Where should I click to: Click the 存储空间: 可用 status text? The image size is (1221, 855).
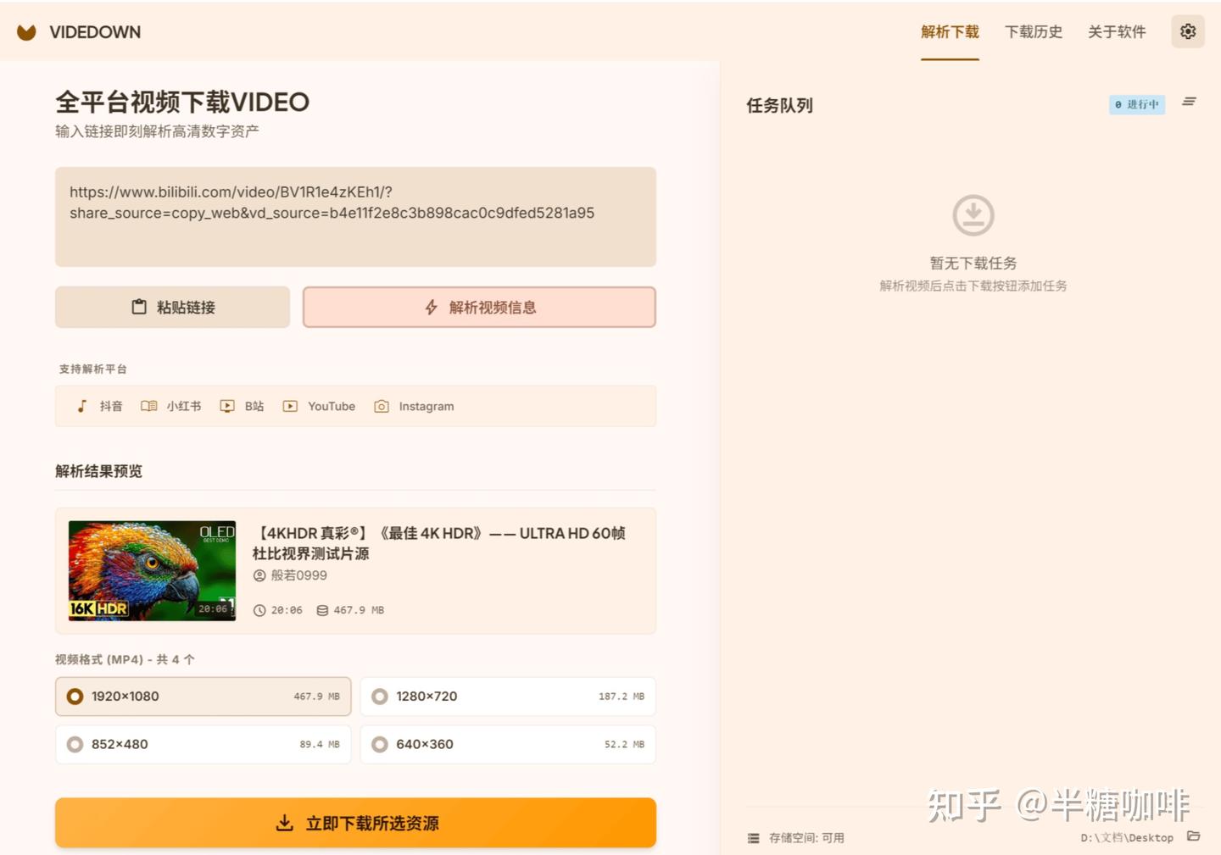click(806, 838)
